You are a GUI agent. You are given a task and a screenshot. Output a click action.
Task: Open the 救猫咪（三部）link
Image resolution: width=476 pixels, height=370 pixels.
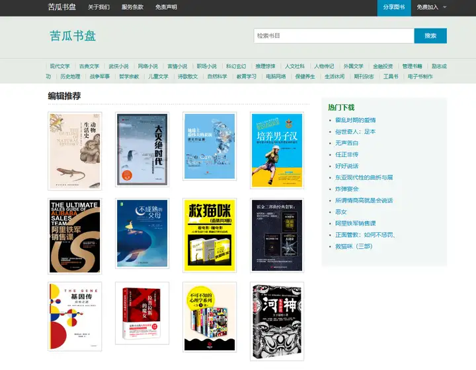pos(354,246)
